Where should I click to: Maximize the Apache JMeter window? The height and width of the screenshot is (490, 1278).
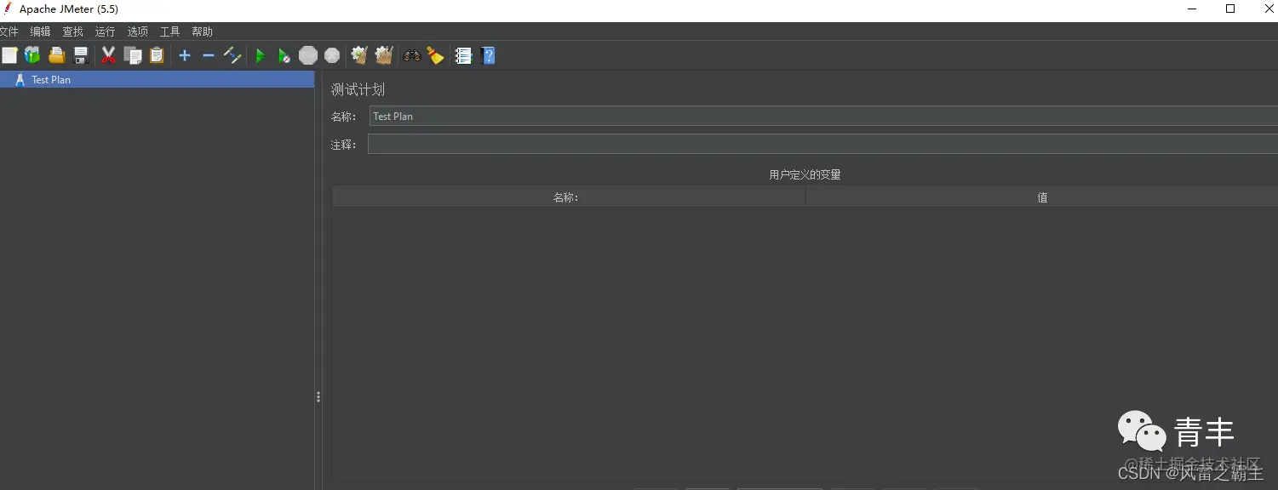pyautogui.click(x=1230, y=9)
